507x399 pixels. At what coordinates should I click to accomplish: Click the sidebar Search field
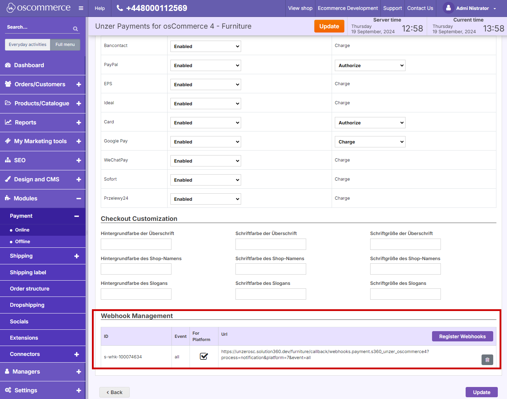tap(39, 28)
